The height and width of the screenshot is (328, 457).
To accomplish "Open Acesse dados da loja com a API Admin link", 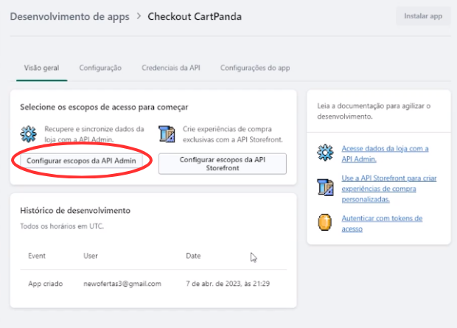I will [385, 153].
